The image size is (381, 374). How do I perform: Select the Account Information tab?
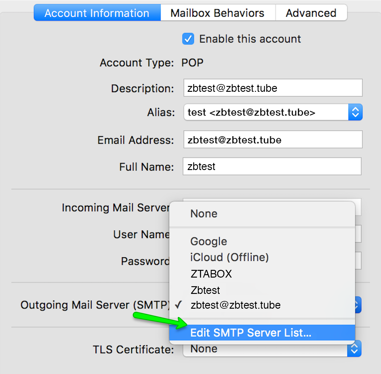click(x=97, y=13)
